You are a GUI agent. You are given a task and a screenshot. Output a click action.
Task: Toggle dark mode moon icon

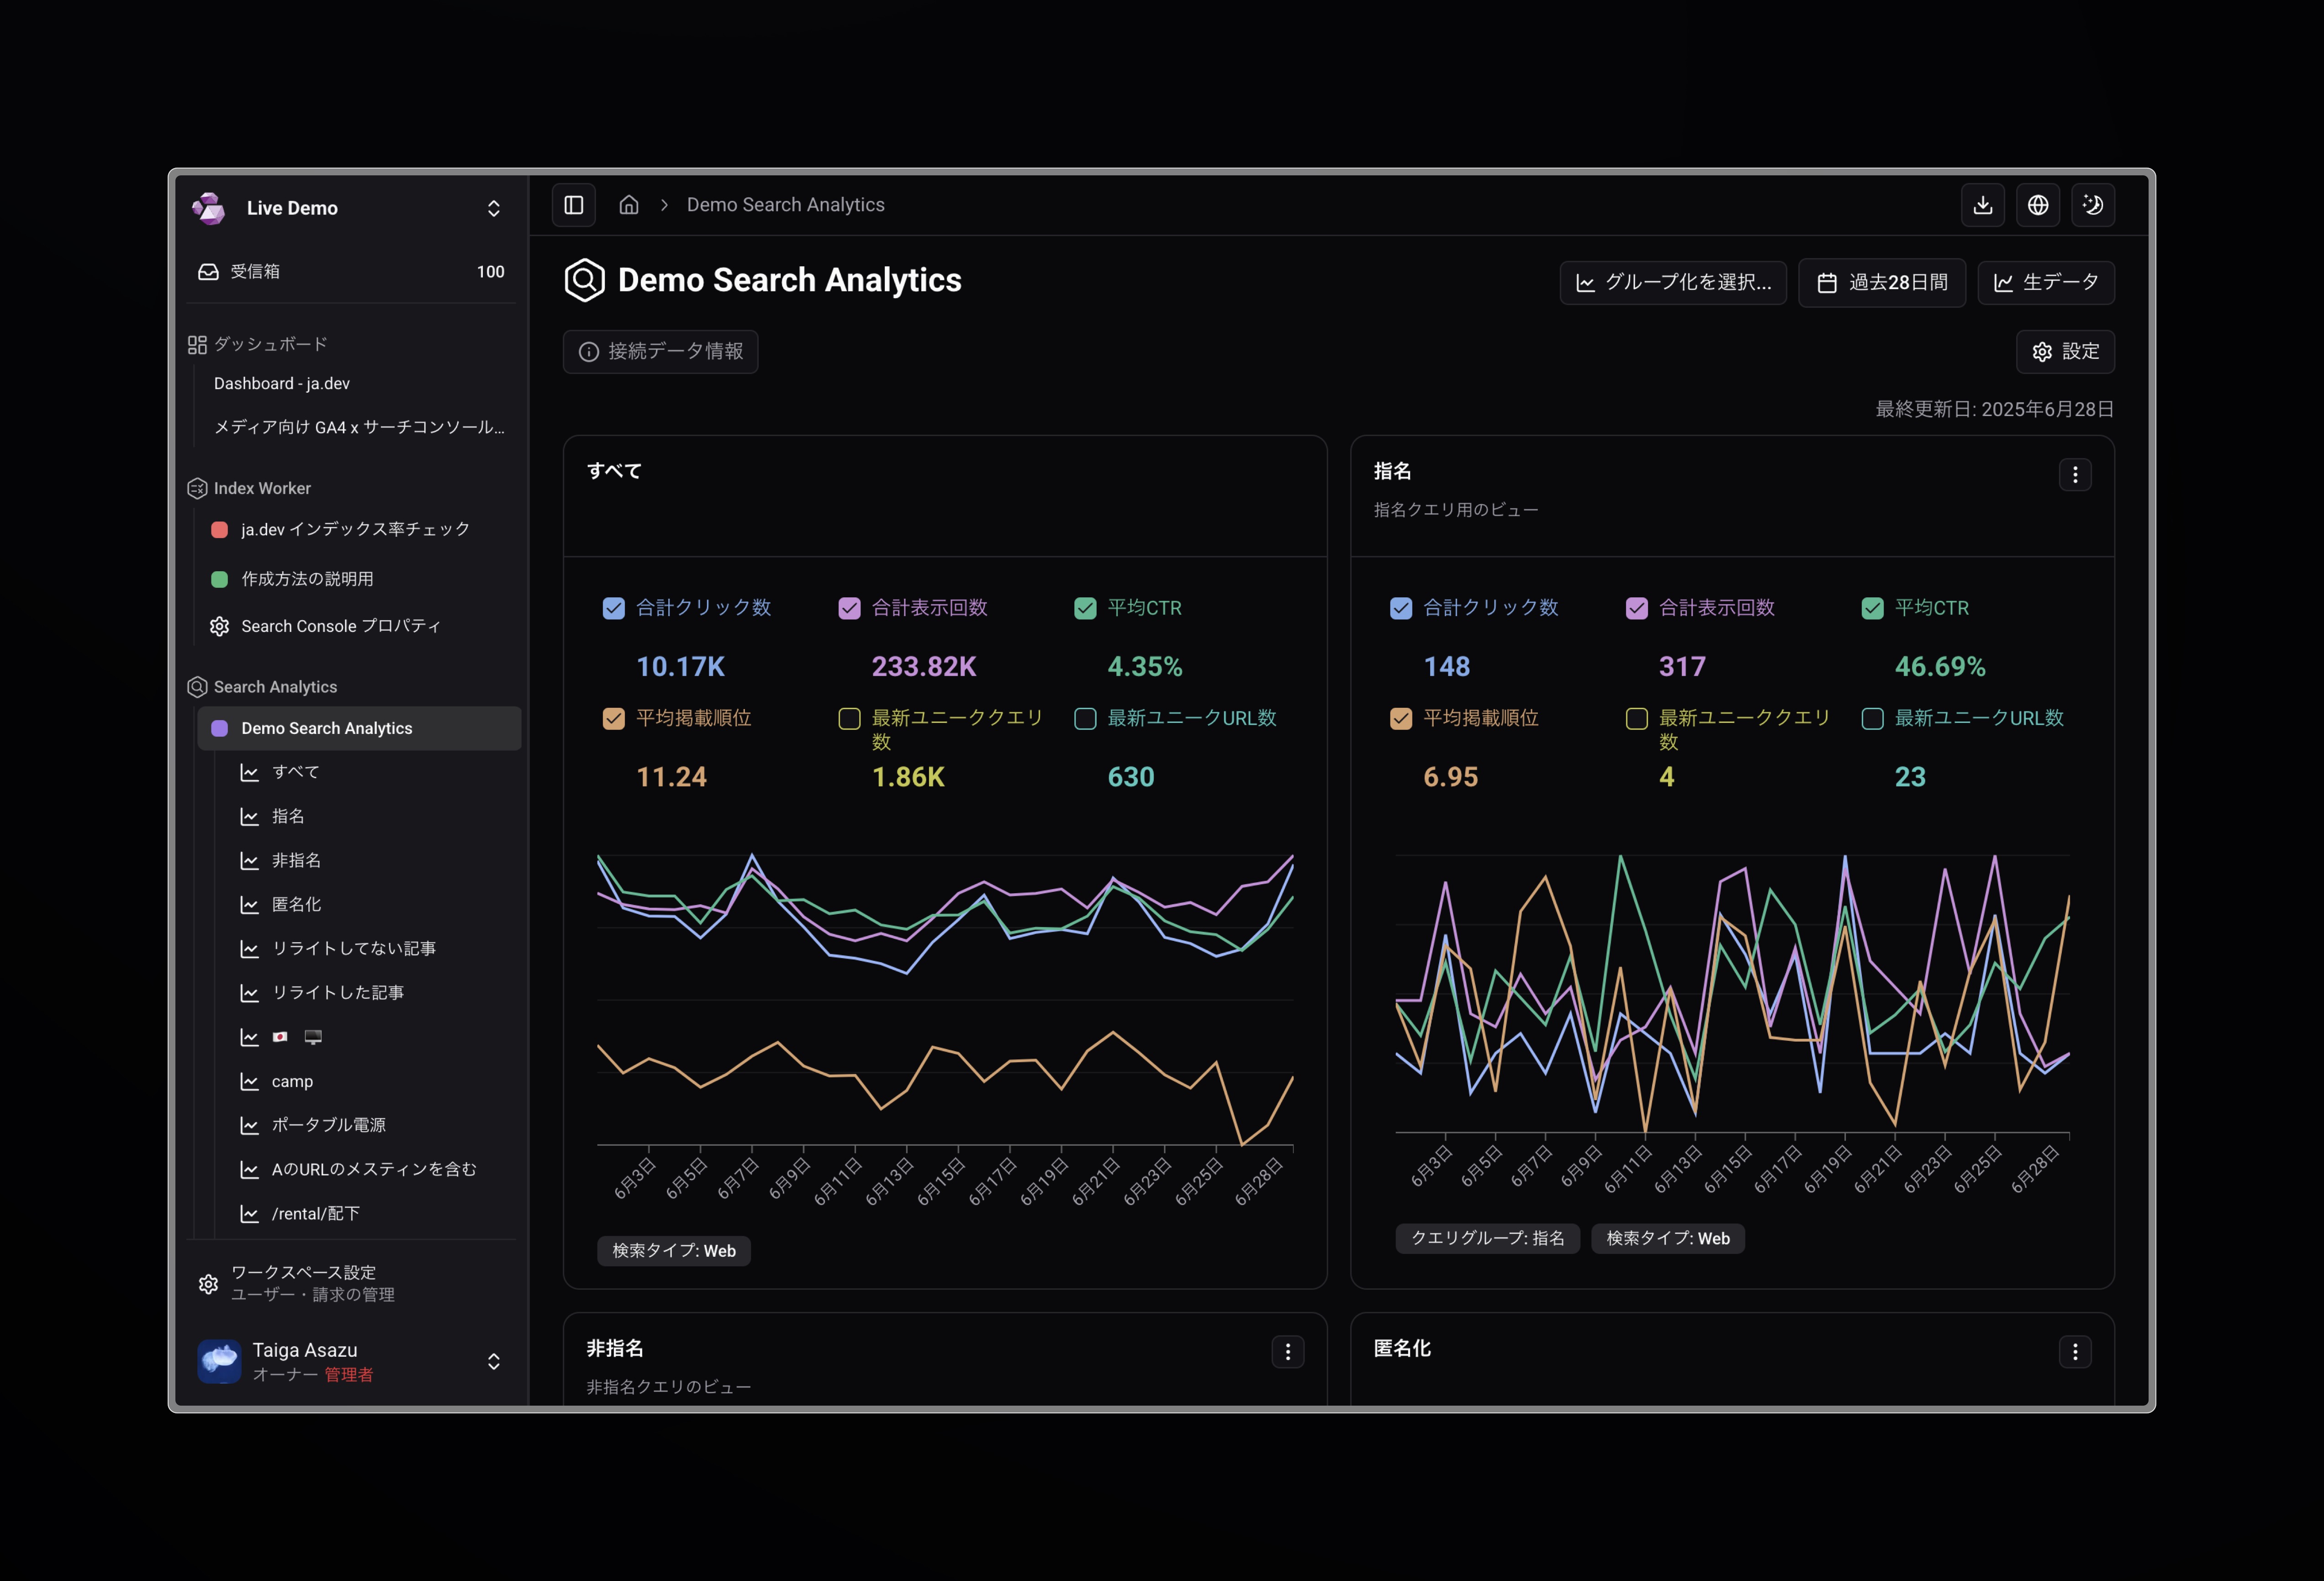[x=2093, y=205]
